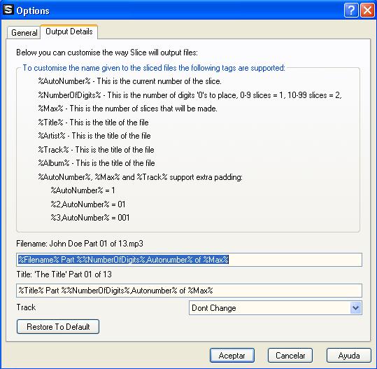This screenshot has height=369, width=377.
Task: Click 'Filename: John Doe Part 01 of 13.mp3' preview
Action: coord(80,244)
